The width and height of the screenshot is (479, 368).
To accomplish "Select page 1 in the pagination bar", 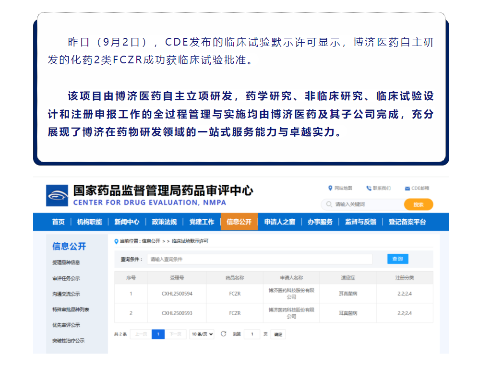I will 158,333.
